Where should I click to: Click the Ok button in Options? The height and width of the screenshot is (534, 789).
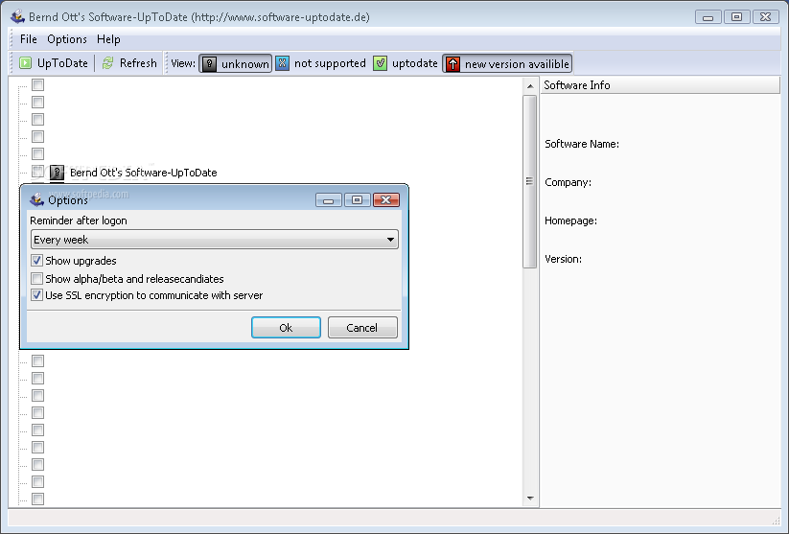(x=286, y=328)
